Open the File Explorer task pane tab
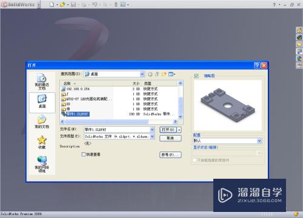303x218 pixels. [x=299, y=44]
